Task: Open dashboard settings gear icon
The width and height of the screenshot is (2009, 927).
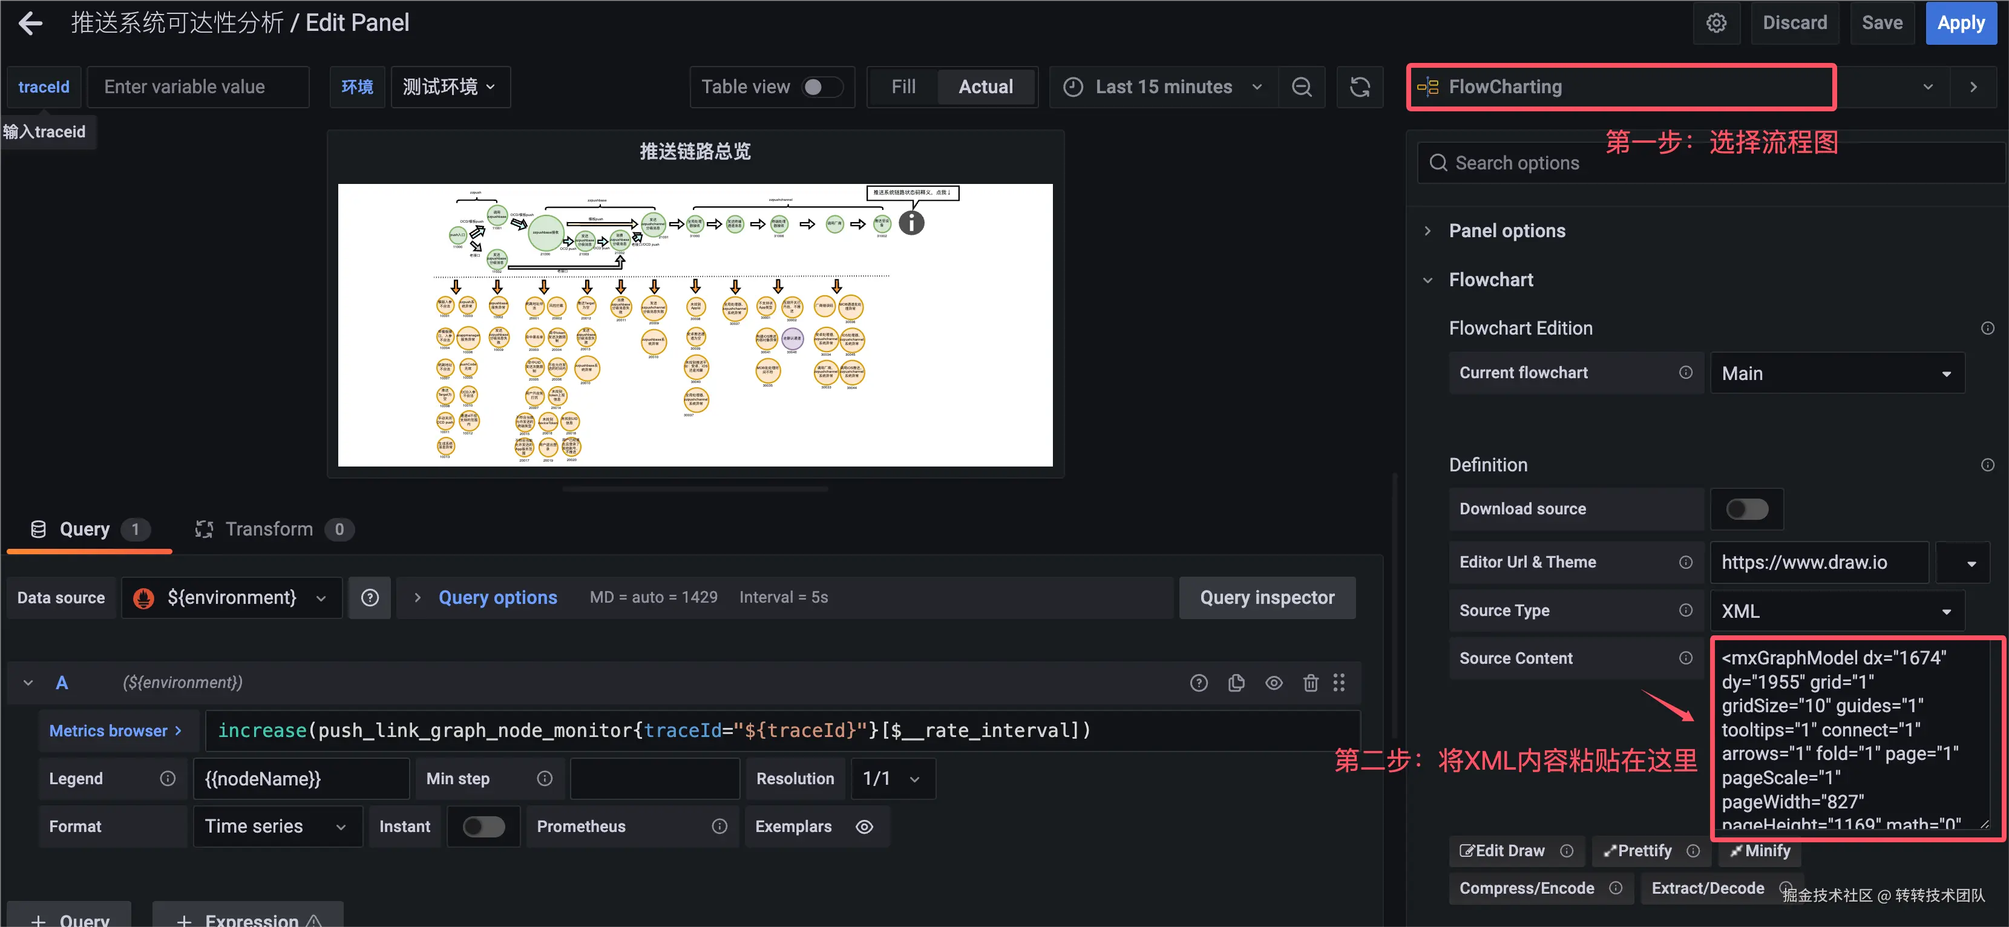Action: coord(1716,22)
